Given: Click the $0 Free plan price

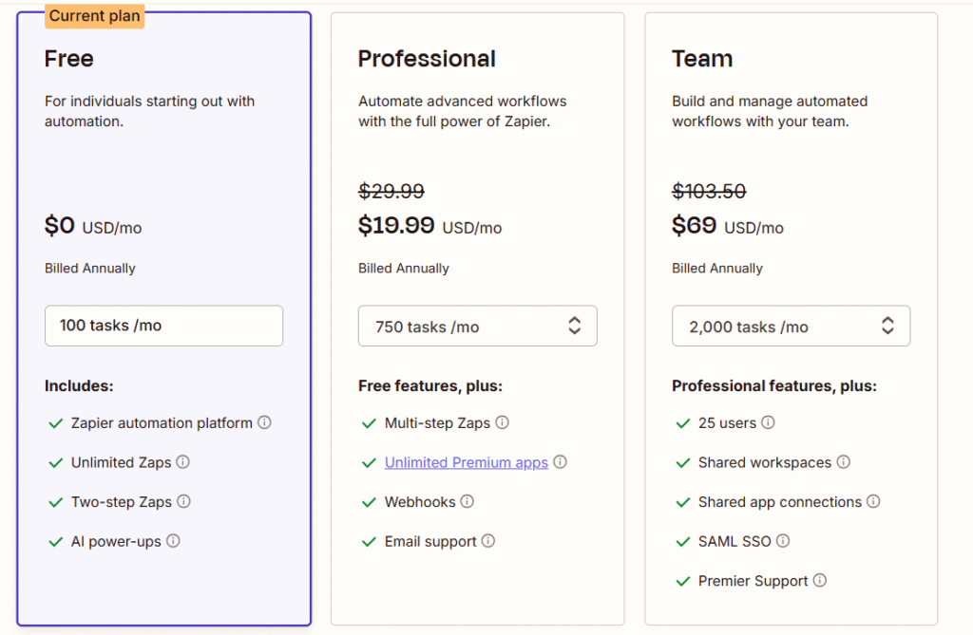Looking at the screenshot, I should click(x=60, y=225).
